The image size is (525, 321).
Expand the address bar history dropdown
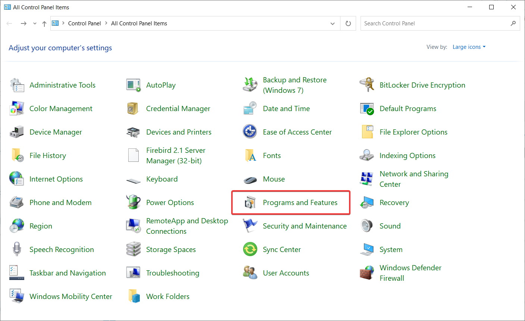pos(333,23)
